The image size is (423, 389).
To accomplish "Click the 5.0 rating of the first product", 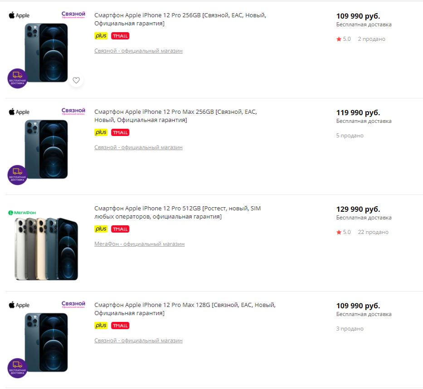I will coord(346,39).
